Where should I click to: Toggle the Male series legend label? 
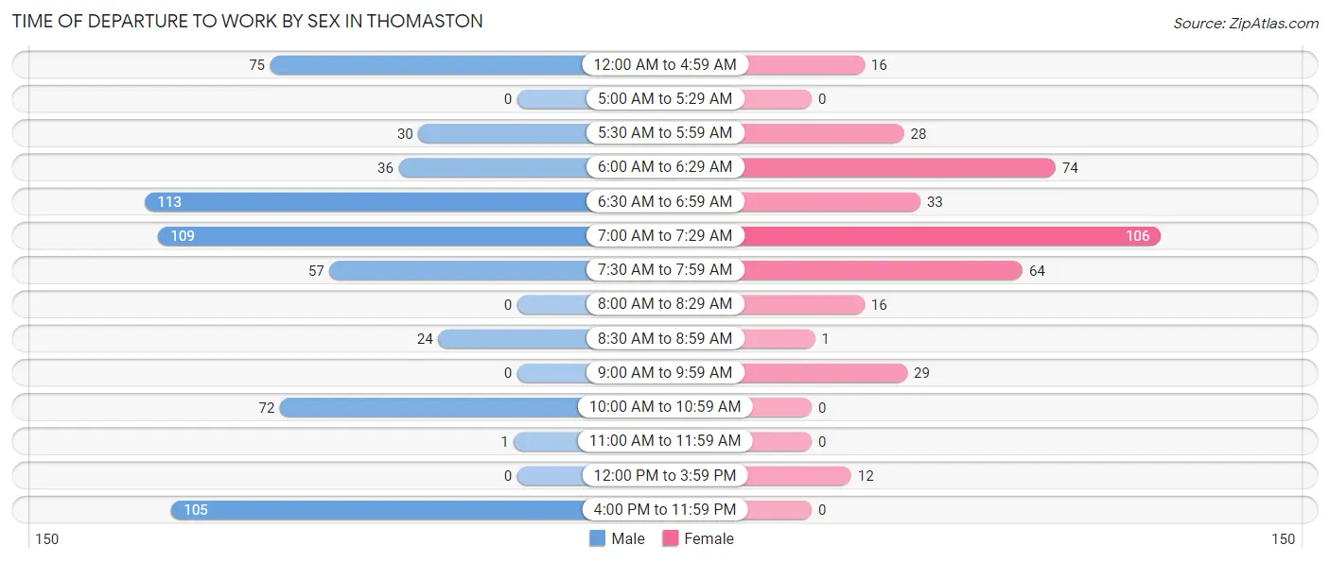click(627, 538)
